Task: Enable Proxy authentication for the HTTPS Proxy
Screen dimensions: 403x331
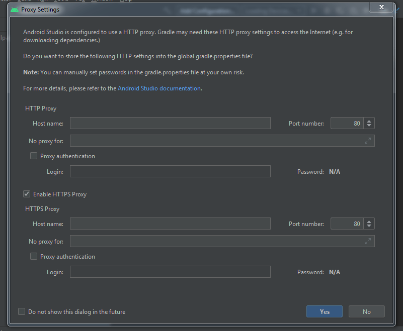Action: pyautogui.click(x=33, y=256)
